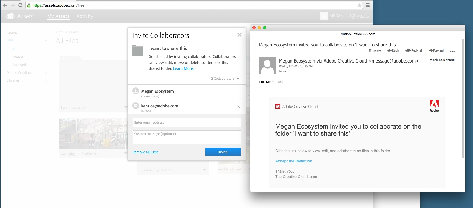Click the Creative Cloud breadcrumb link

coord(67,32)
